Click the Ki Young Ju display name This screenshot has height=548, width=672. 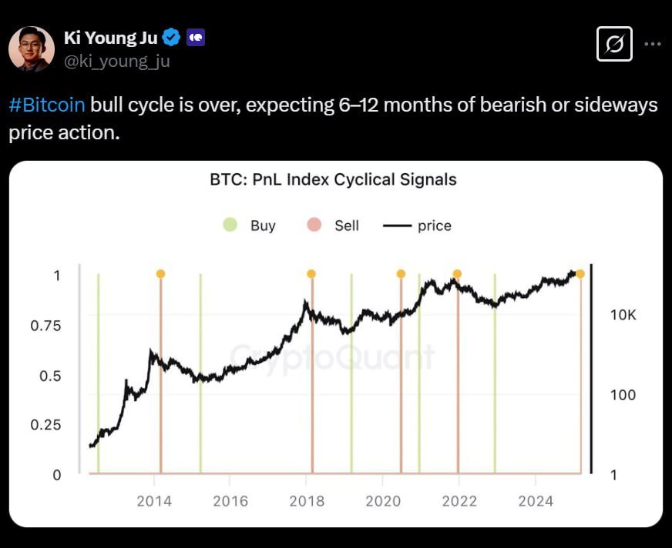(110, 37)
